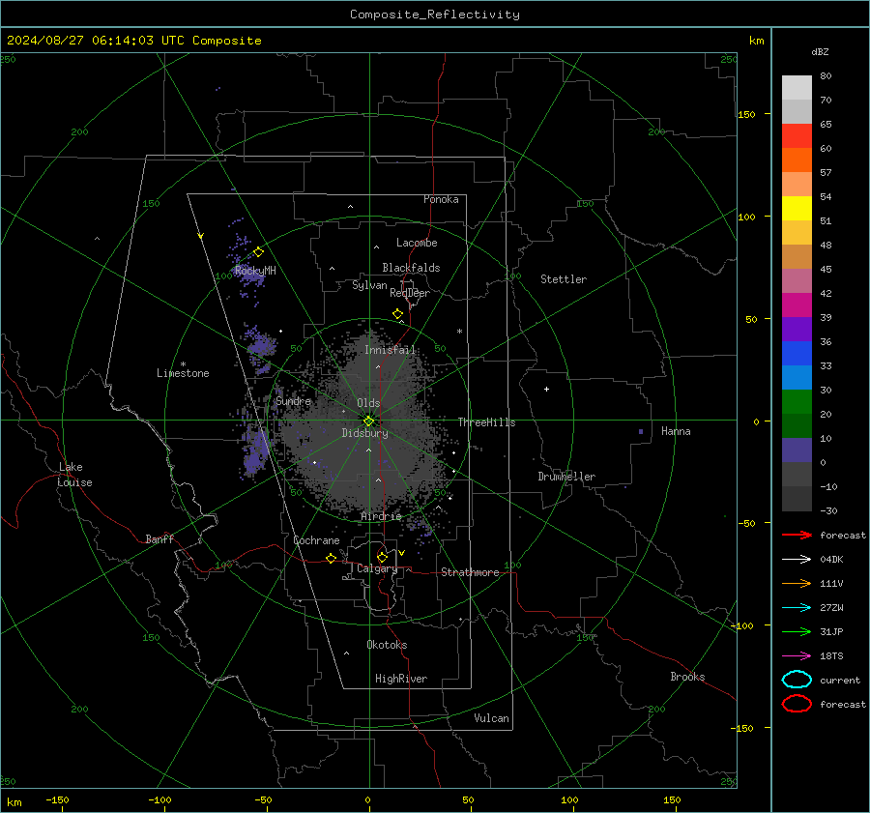Click the RockyMH label

pyautogui.click(x=255, y=271)
